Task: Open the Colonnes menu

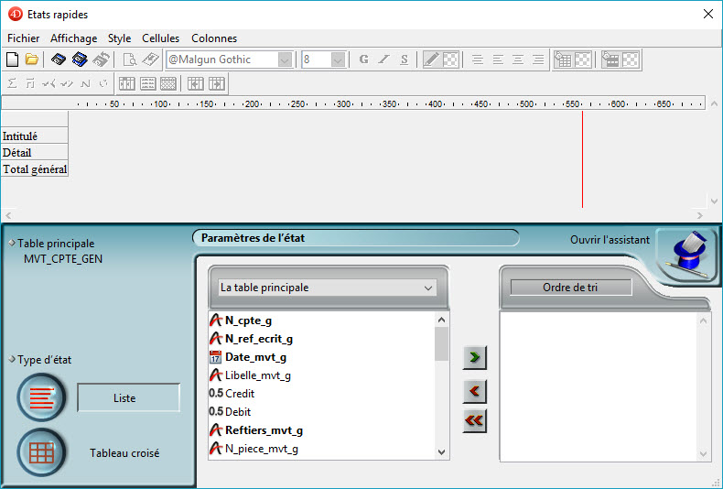Action: point(214,38)
